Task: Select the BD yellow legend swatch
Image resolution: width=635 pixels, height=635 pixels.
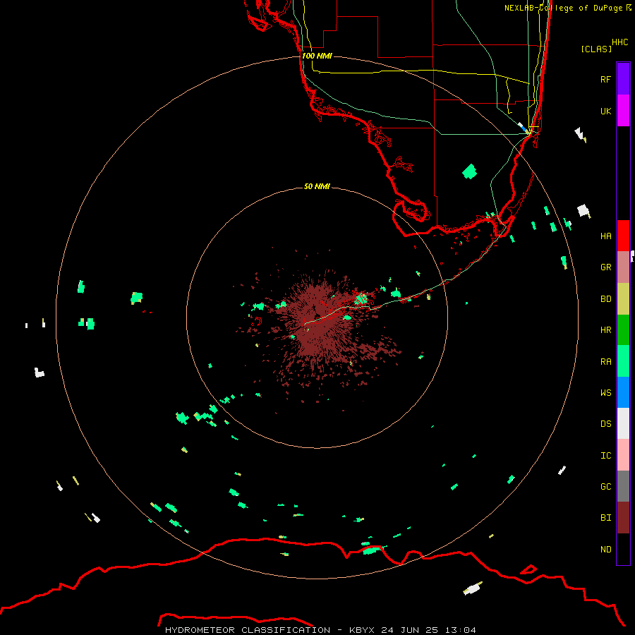Action: 623,299
